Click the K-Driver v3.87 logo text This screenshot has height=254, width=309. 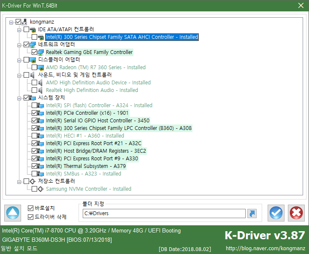click(265, 235)
